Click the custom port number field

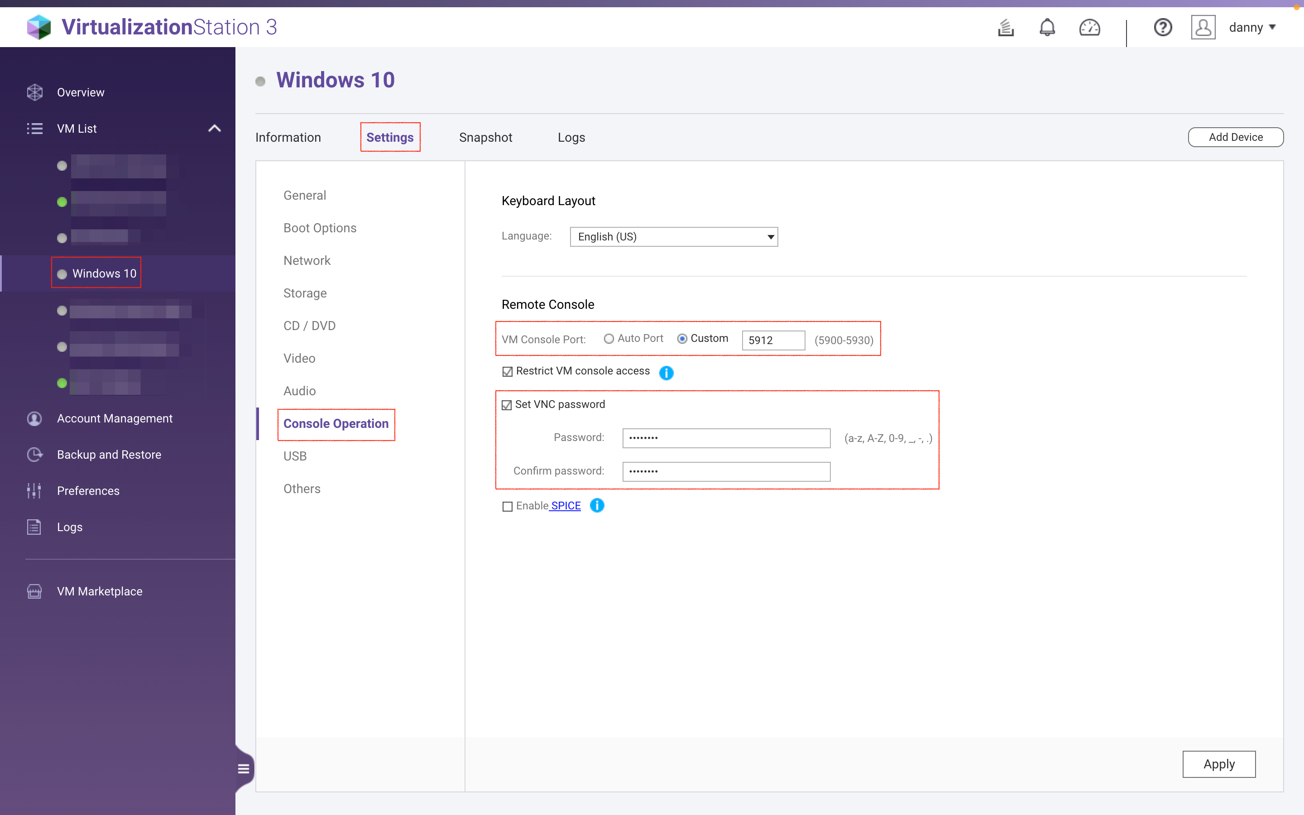point(773,340)
